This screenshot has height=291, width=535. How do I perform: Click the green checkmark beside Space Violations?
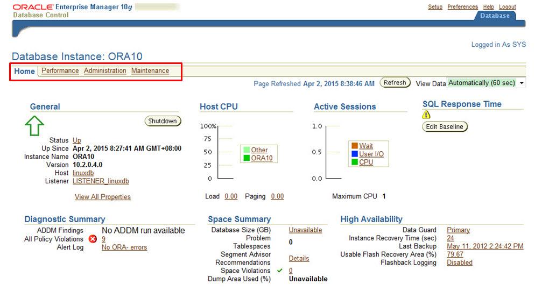coord(280,271)
